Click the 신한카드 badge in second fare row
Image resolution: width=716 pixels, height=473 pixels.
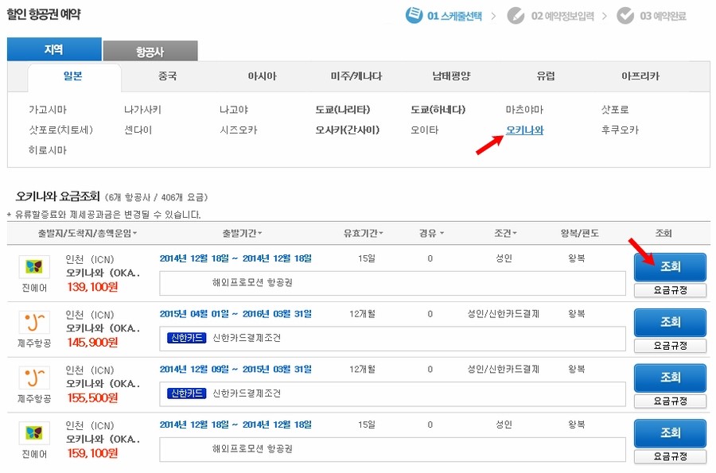[x=188, y=338]
